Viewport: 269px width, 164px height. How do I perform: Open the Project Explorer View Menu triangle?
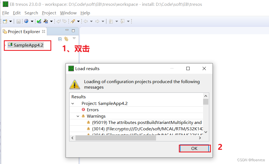(74, 38)
